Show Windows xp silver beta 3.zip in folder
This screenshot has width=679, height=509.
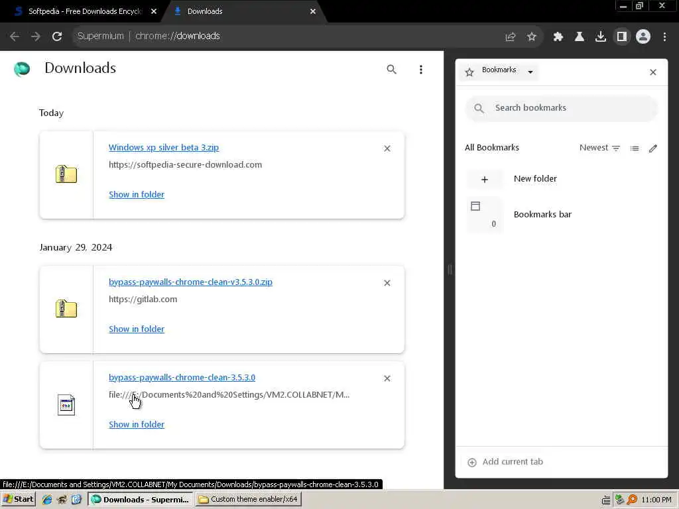click(137, 194)
